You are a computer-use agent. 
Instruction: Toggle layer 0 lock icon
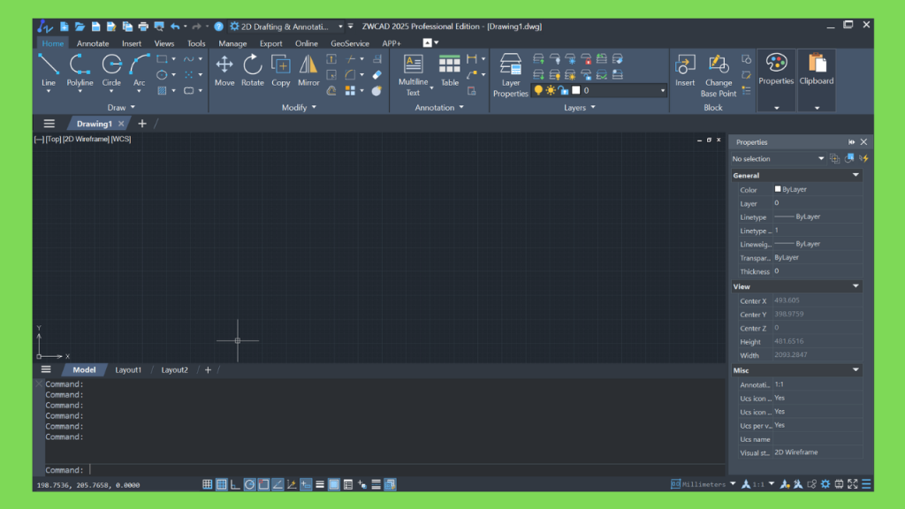(x=563, y=91)
